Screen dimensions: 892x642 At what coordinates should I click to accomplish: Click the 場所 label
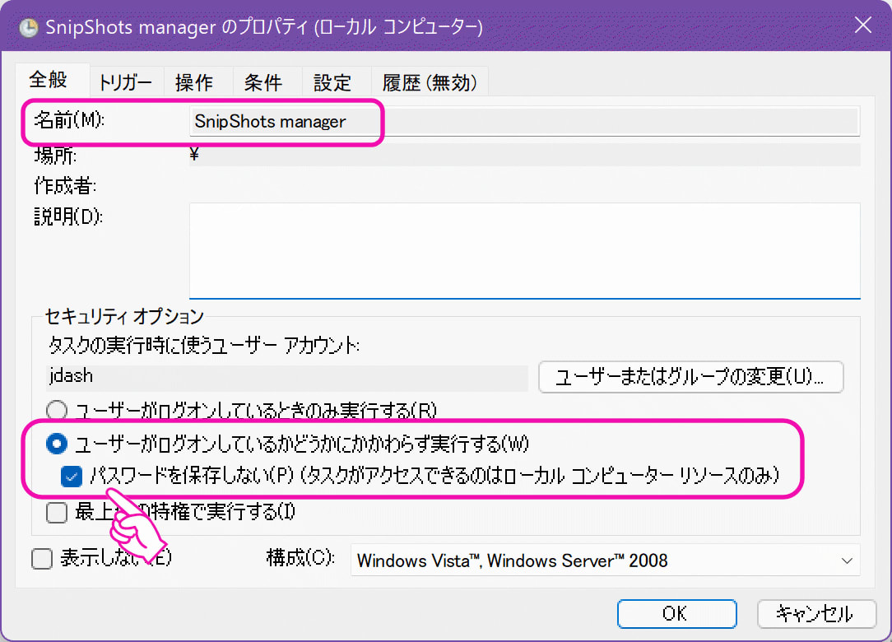pyautogui.click(x=55, y=155)
